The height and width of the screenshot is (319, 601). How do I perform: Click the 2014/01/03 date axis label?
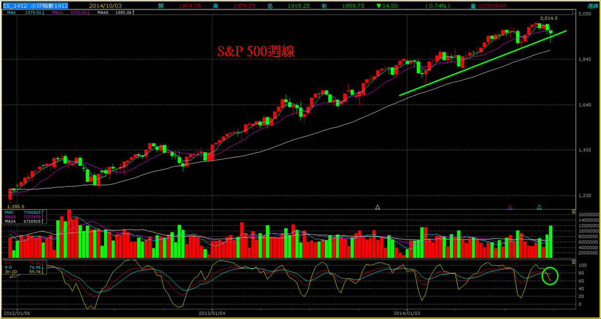pos(407,313)
